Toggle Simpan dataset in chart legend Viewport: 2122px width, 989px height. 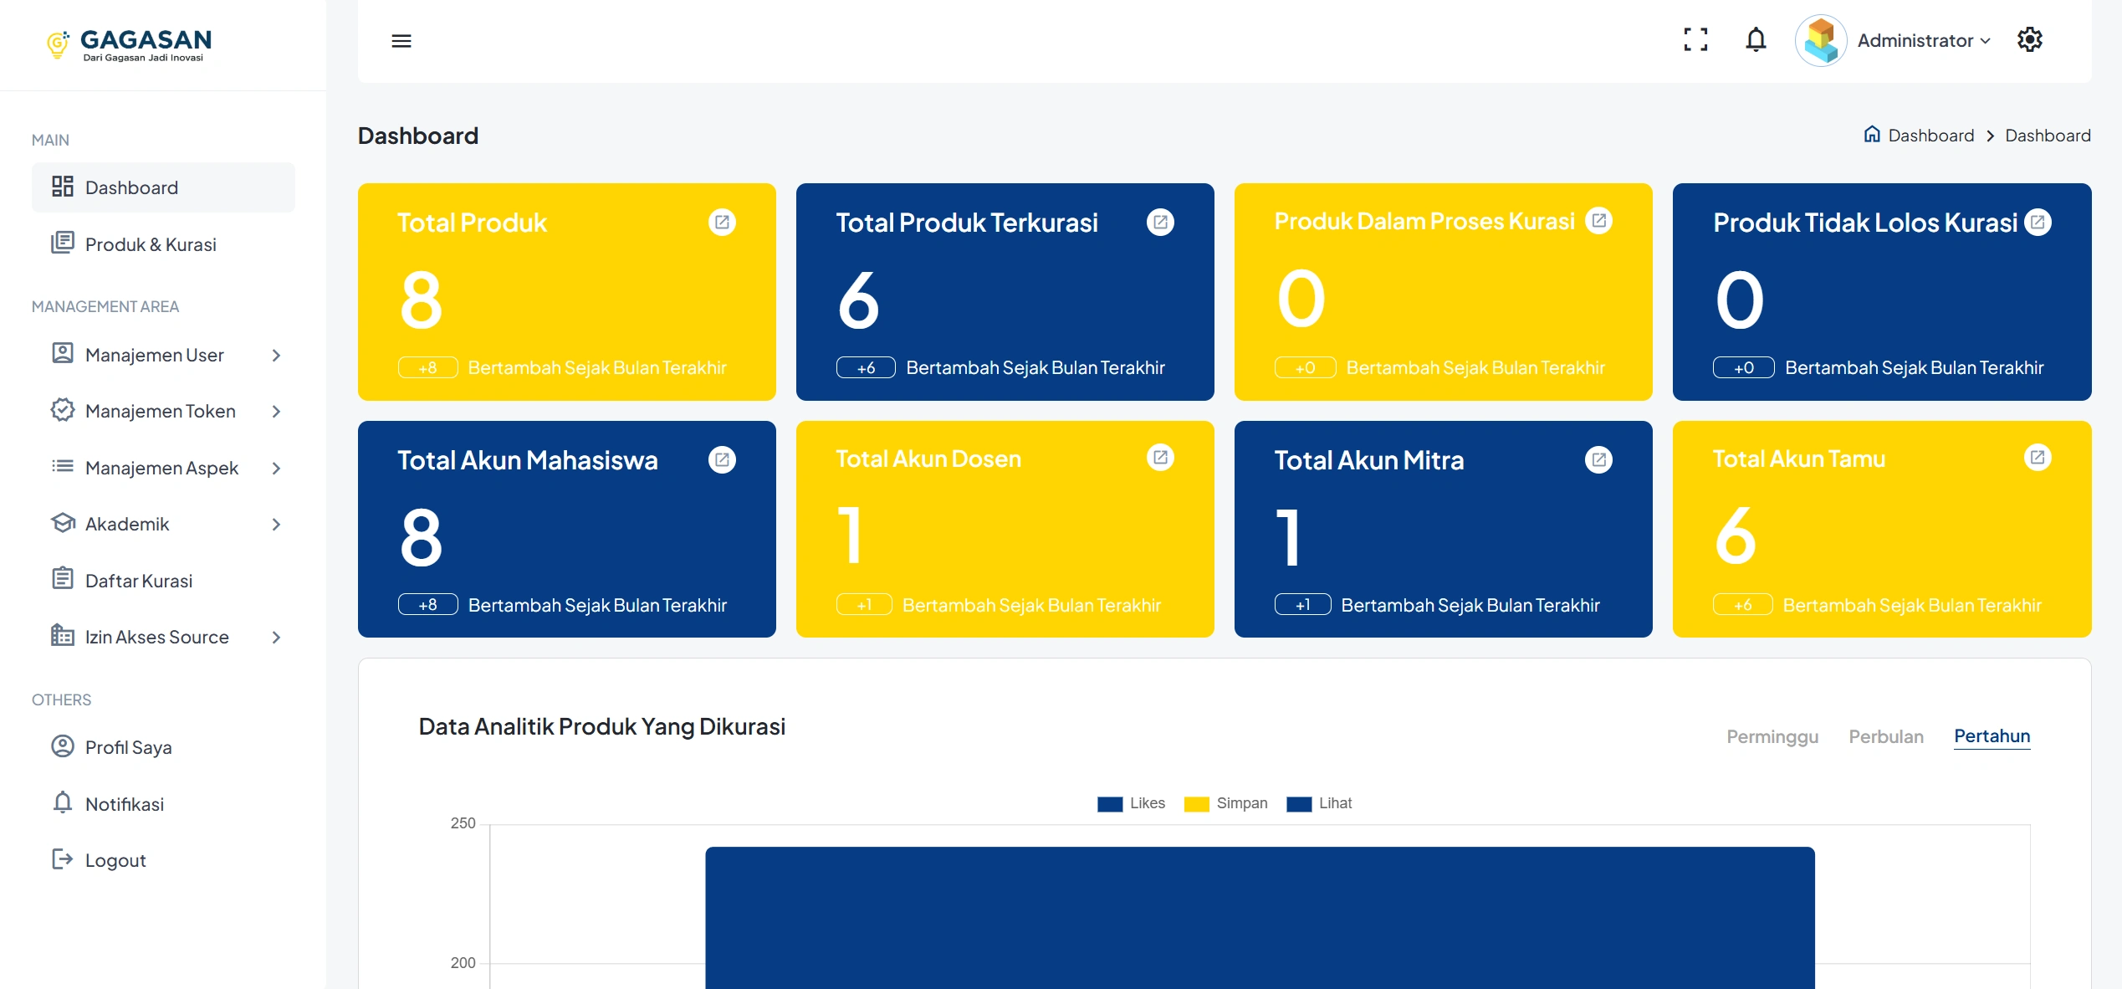tap(1241, 803)
